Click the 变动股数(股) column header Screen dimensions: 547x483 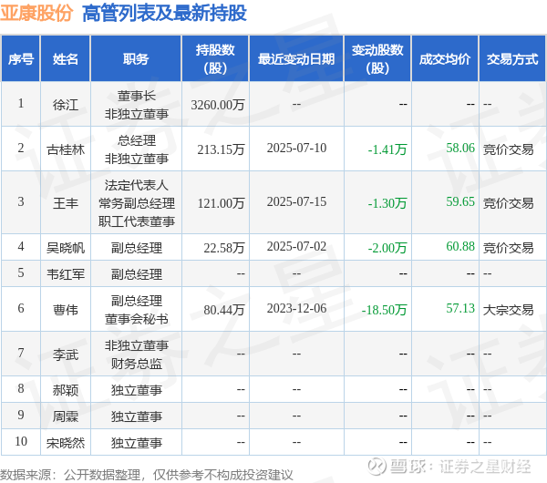377,58
